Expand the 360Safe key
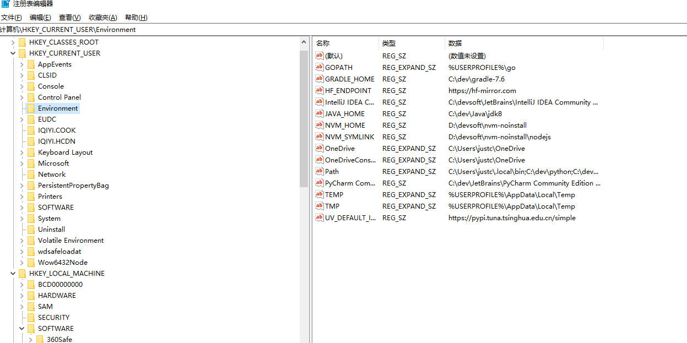The image size is (687, 343). (x=31, y=340)
